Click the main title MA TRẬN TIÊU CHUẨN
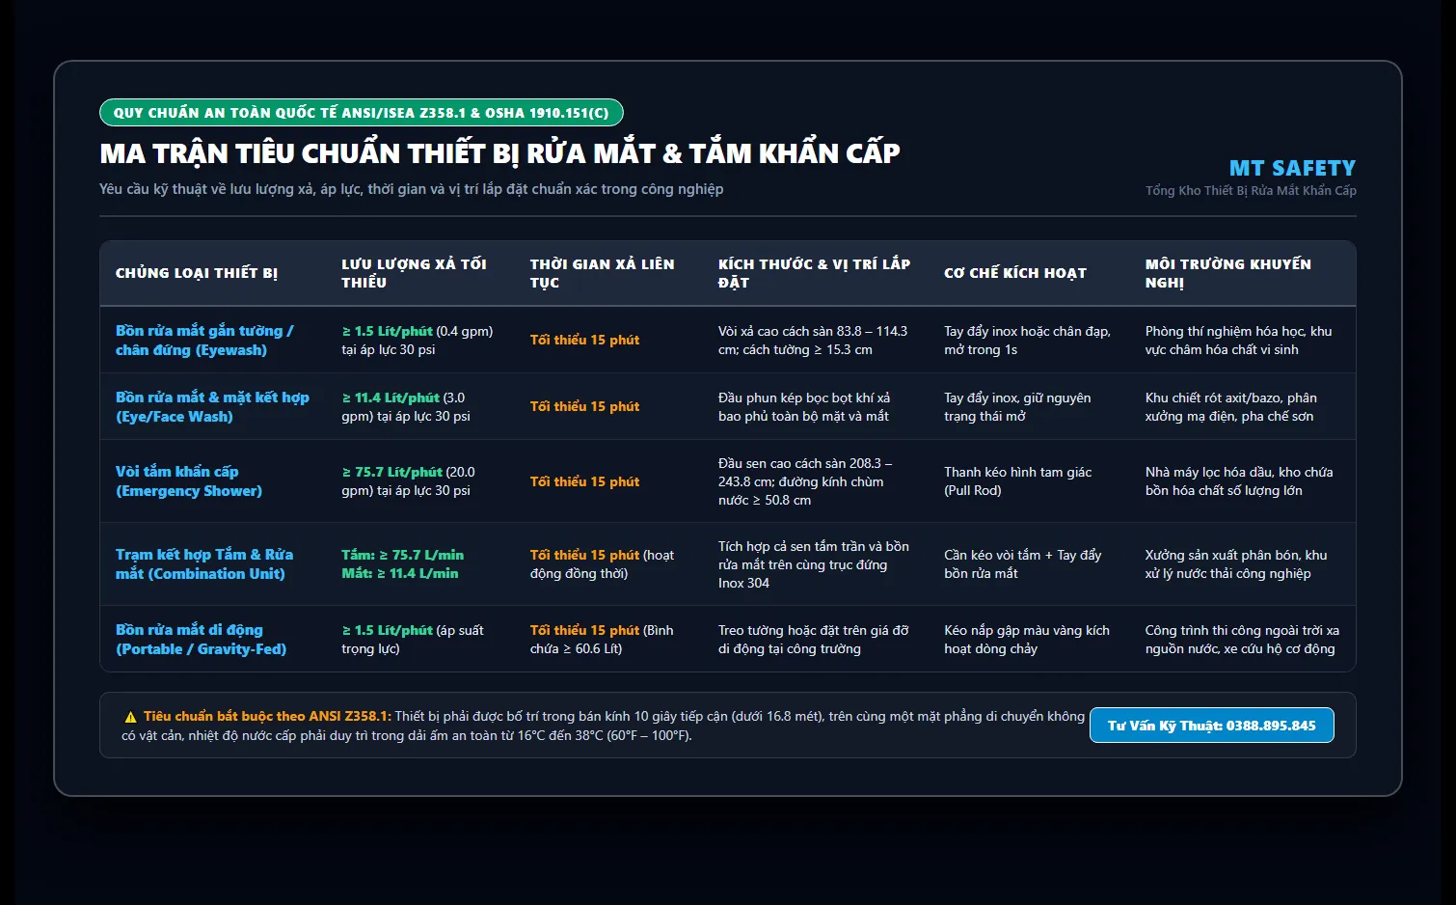The height and width of the screenshot is (905, 1456). (499, 153)
